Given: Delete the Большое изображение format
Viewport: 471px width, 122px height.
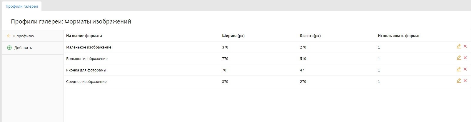Looking at the screenshot, I should [465, 58].
